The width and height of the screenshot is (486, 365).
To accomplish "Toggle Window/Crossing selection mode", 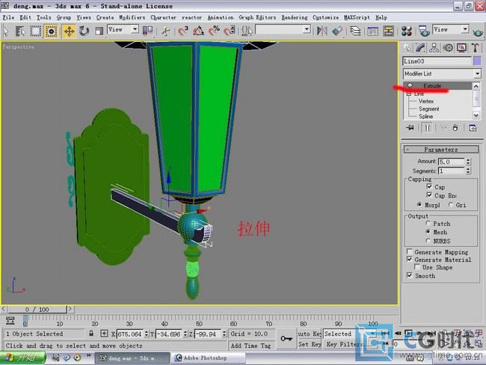I will point(51,31).
